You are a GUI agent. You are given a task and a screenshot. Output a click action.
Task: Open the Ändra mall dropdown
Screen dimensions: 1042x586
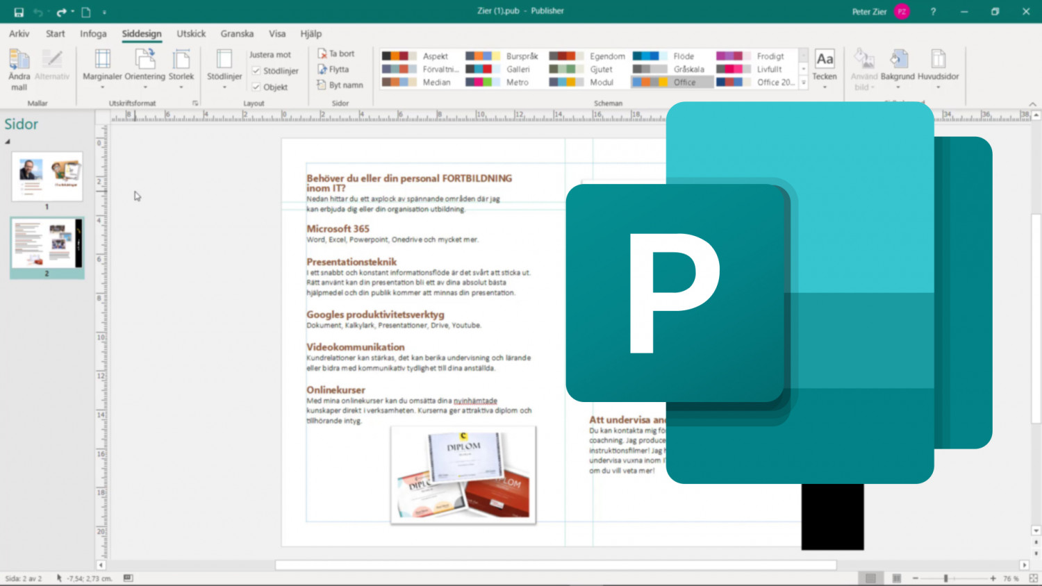click(19, 69)
